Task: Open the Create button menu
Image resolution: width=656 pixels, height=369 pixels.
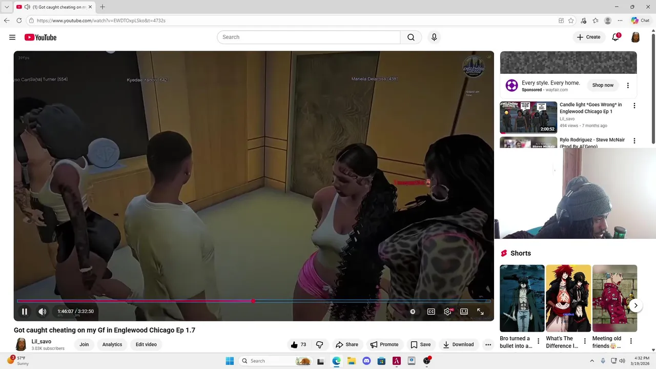Action: 588,37
